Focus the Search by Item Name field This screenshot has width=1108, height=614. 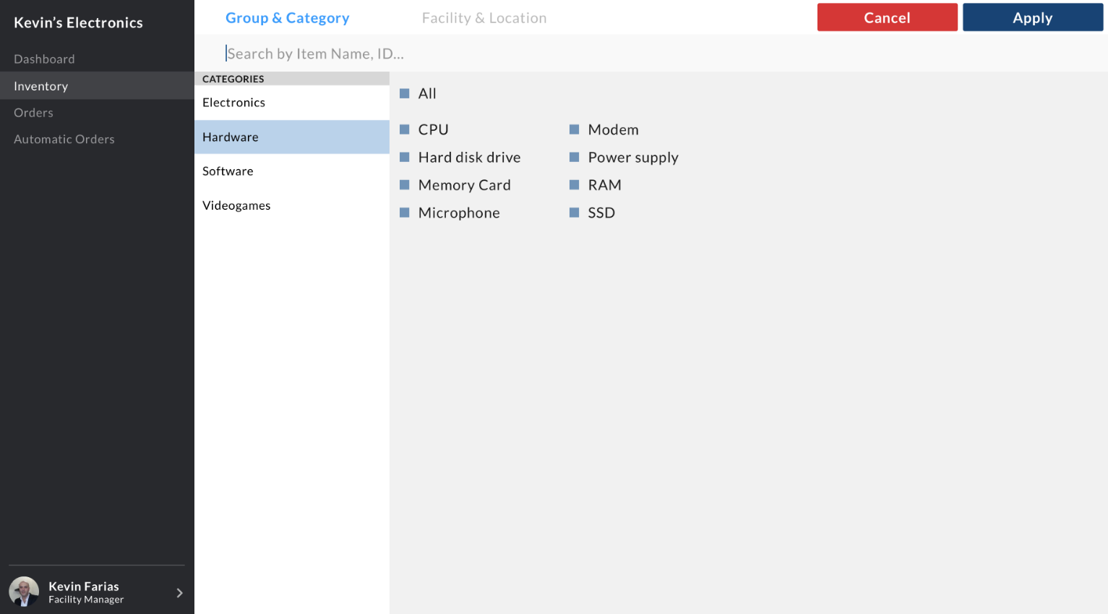650,54
